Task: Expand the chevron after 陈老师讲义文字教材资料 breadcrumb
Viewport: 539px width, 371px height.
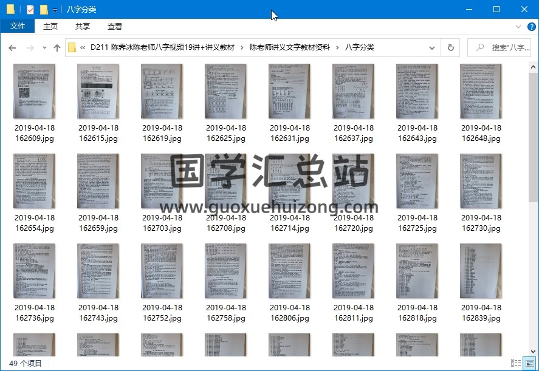Action: tap(337, 48)
